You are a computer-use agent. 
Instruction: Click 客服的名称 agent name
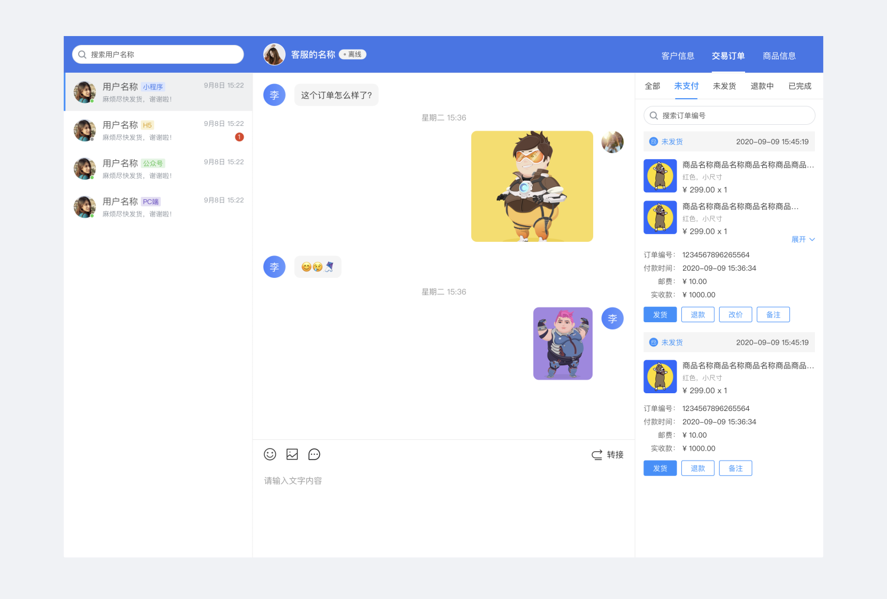pos(313,54)
